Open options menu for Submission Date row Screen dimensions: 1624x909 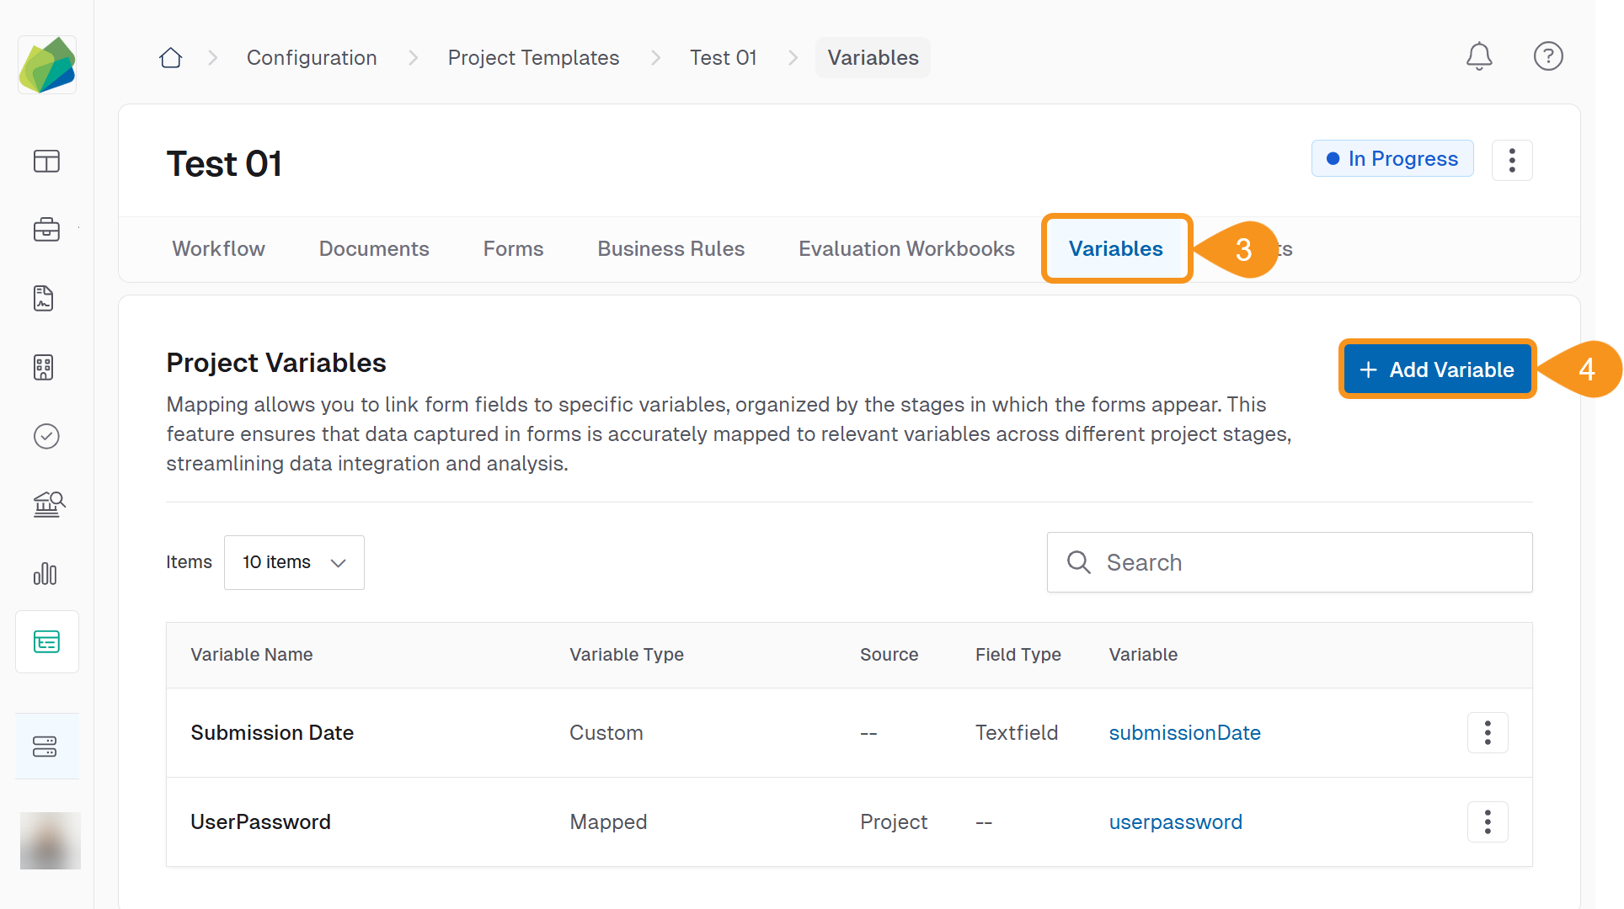(x=1488, y=732)
